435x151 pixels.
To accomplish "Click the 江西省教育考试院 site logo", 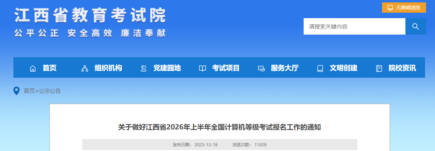I will [90, 22].
